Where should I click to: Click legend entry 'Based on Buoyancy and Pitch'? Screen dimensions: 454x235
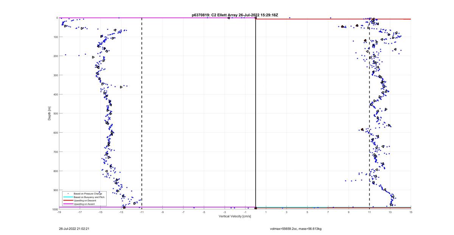(x=89, y=197)
